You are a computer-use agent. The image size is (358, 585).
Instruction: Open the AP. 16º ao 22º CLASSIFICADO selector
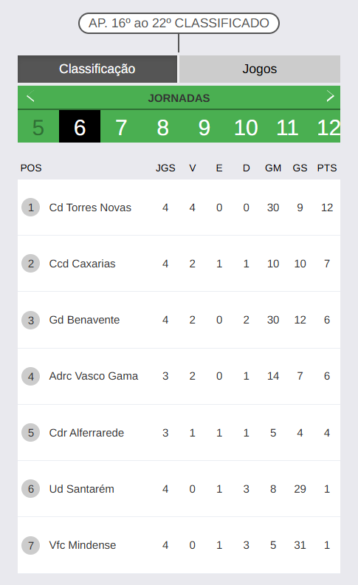tap(179, 23)
